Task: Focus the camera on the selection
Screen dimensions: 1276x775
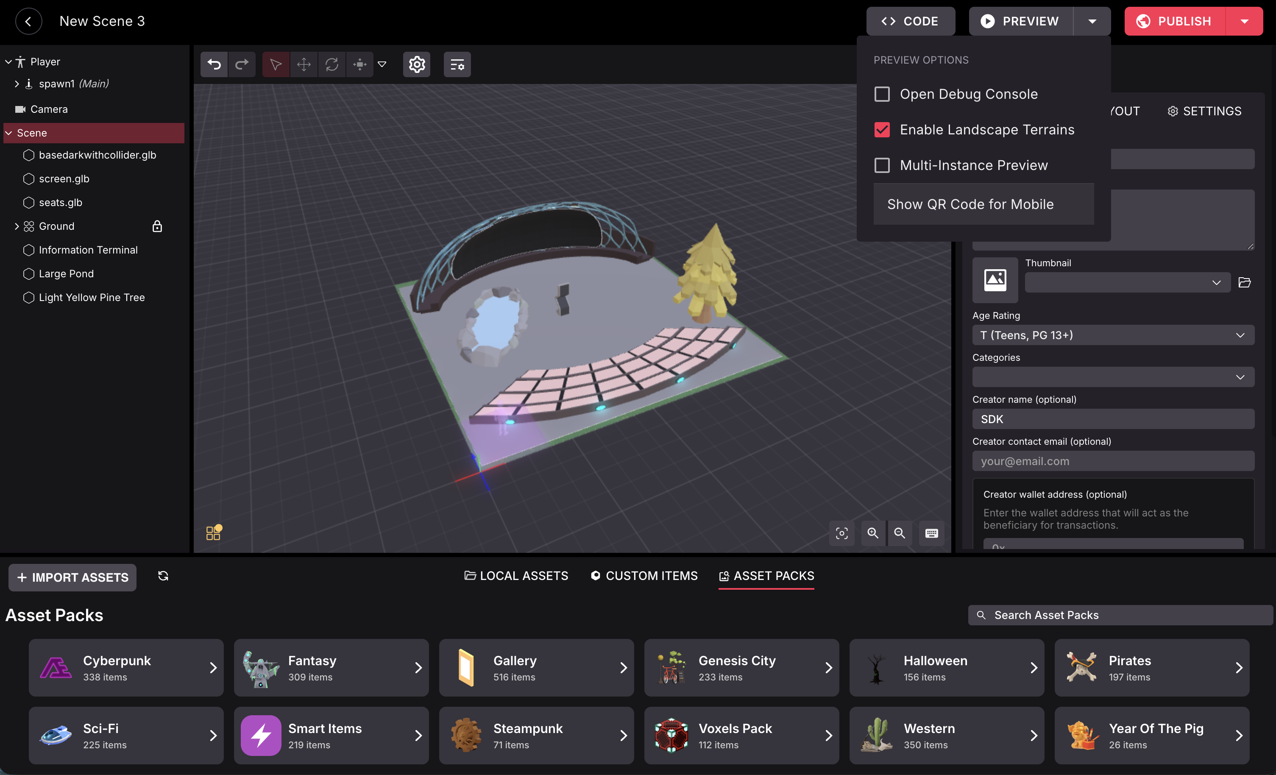Action: coord(842,533)
